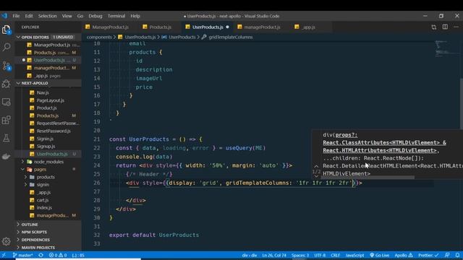Click Apollo warning indicator in status bar
Image resolution: width=463 pixels, height=260 pixels.
(404, 255)
